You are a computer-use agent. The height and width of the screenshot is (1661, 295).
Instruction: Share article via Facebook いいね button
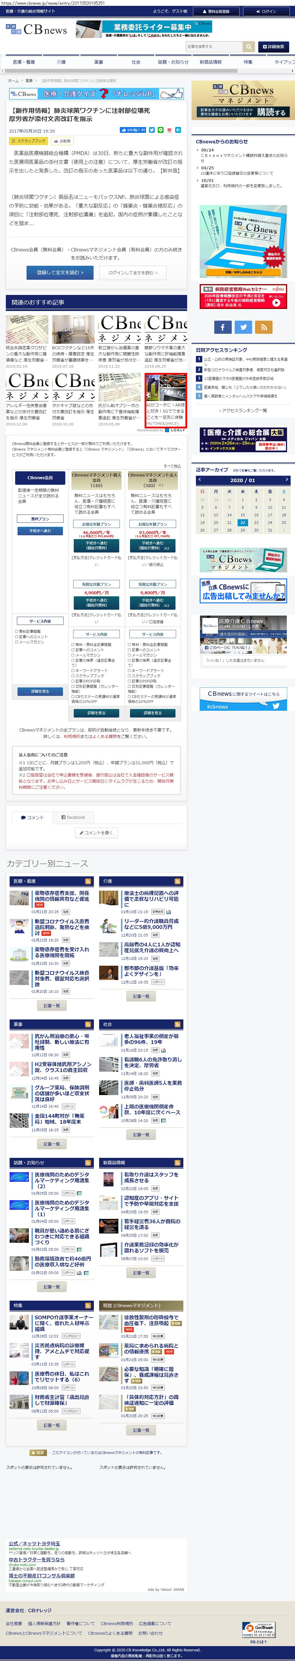coord(133,130)
